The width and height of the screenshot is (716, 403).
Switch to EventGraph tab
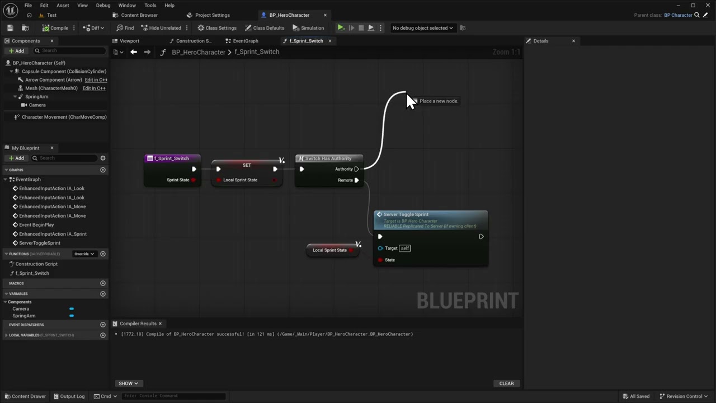[242, 41]
